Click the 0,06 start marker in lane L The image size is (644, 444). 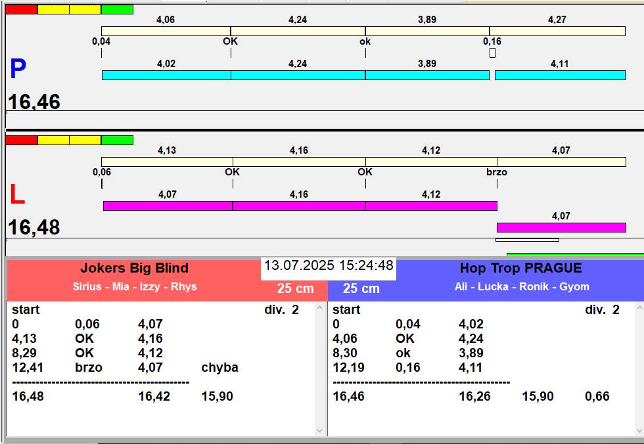tap(103, 184)
